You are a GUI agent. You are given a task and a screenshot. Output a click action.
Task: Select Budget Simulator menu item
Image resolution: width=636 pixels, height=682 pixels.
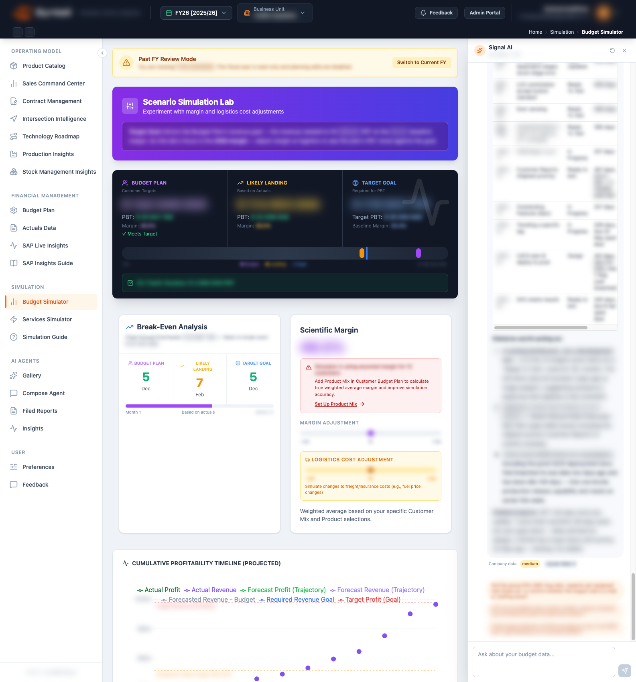(51, 302)
